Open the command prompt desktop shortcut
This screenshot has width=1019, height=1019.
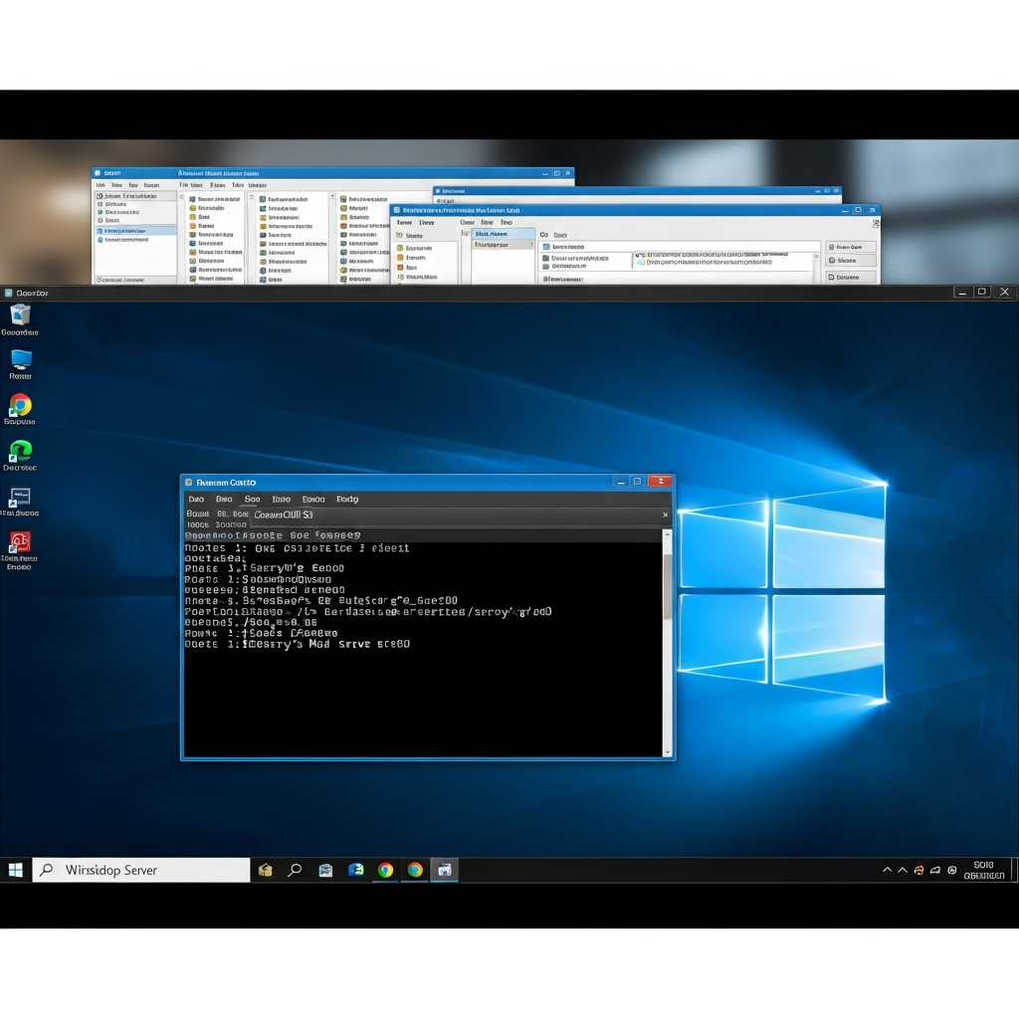[21, 500]
